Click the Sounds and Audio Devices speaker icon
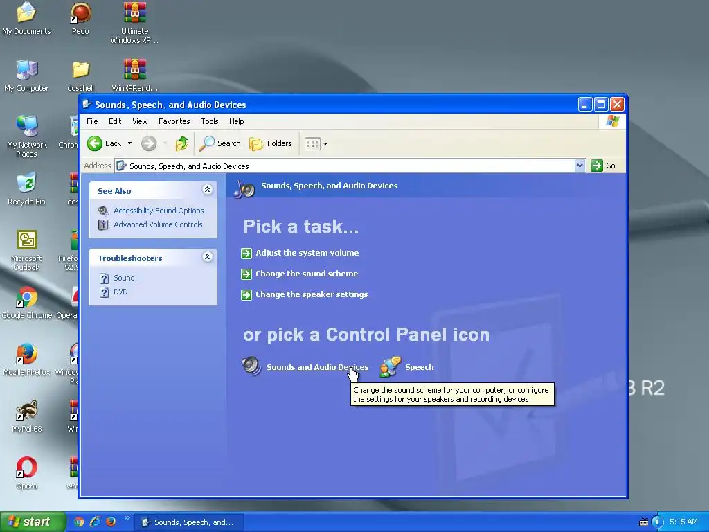 pyautogui.click(x=251, y=366)
